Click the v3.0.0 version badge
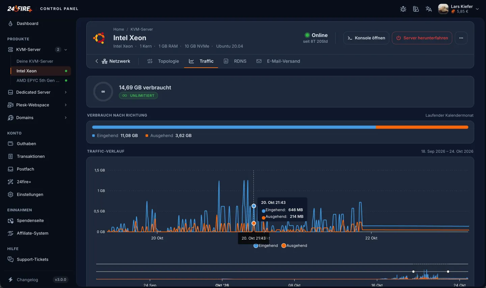 pyautogui.click(x=61, y=280)
